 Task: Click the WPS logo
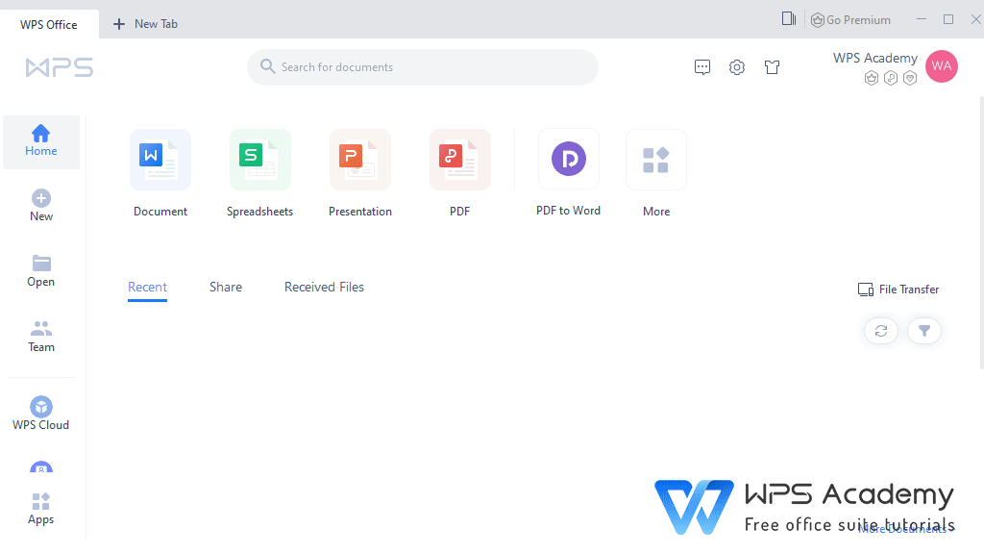[x=60, y=67]
